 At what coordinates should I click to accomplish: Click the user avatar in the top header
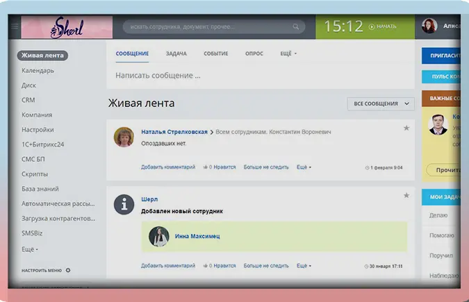[429, 27]
